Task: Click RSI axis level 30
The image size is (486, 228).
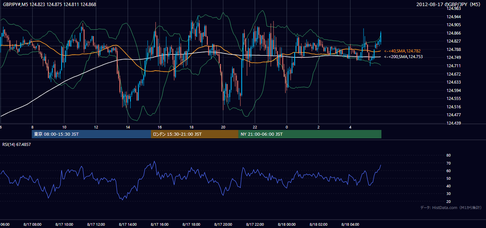Action: click(x=448, y=194)
